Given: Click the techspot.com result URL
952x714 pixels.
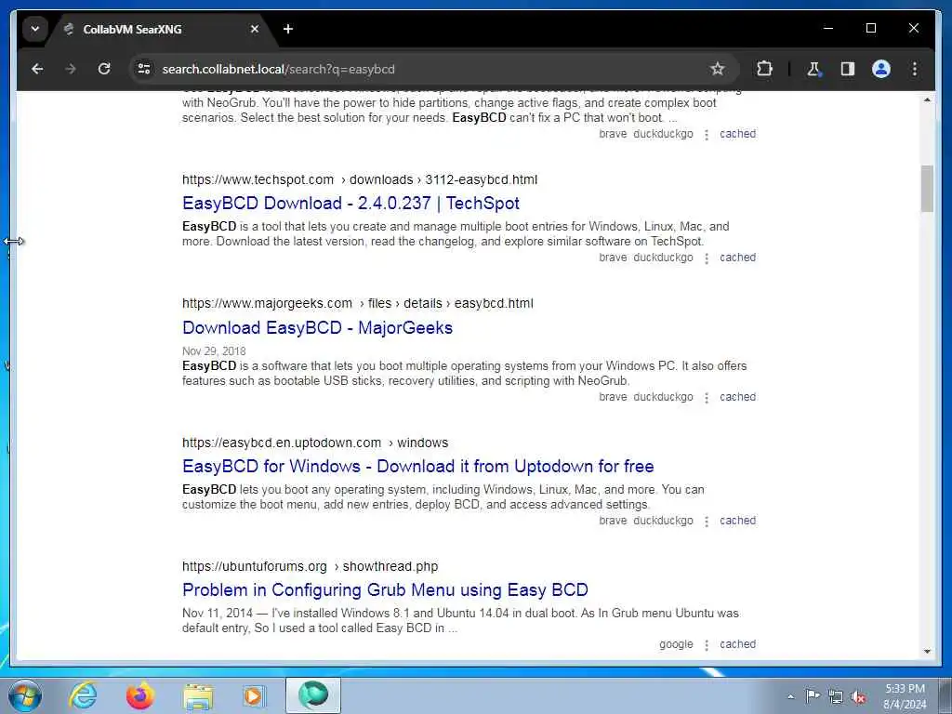Looking at the screenshot, I should point(360,179).
